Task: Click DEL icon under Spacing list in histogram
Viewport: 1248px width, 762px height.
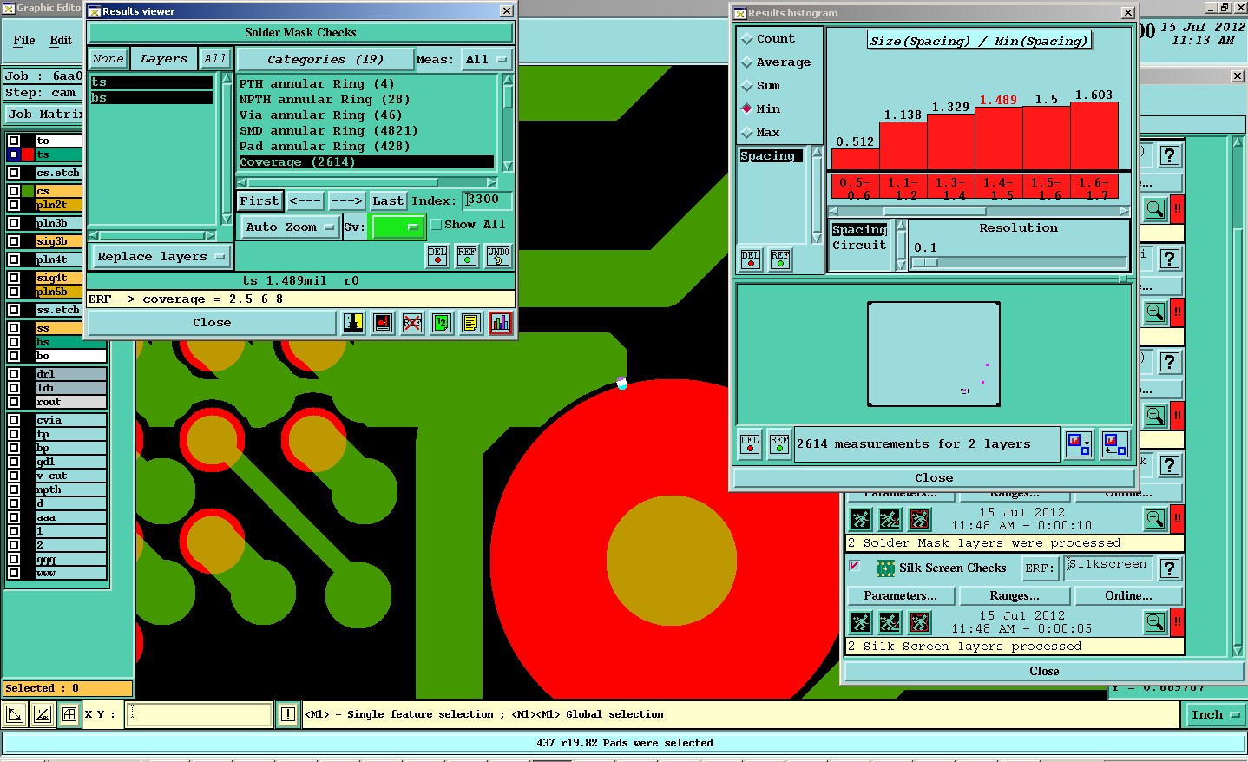Action: pyautogui.click(x=751, y=259)
